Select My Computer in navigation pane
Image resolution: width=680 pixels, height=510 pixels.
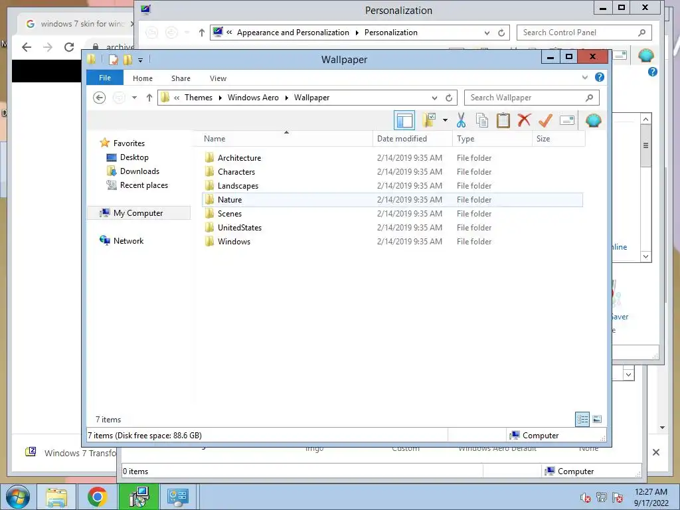pyautogui.click(x=138, y=213)
